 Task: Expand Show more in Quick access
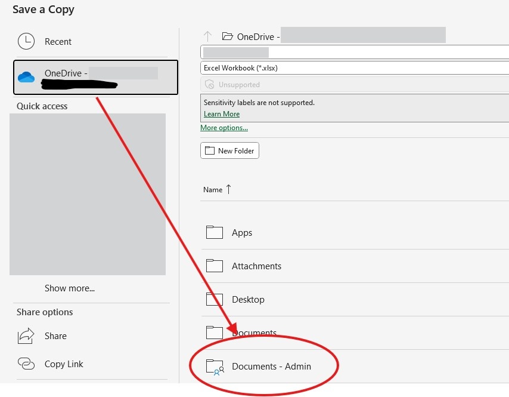70,288
